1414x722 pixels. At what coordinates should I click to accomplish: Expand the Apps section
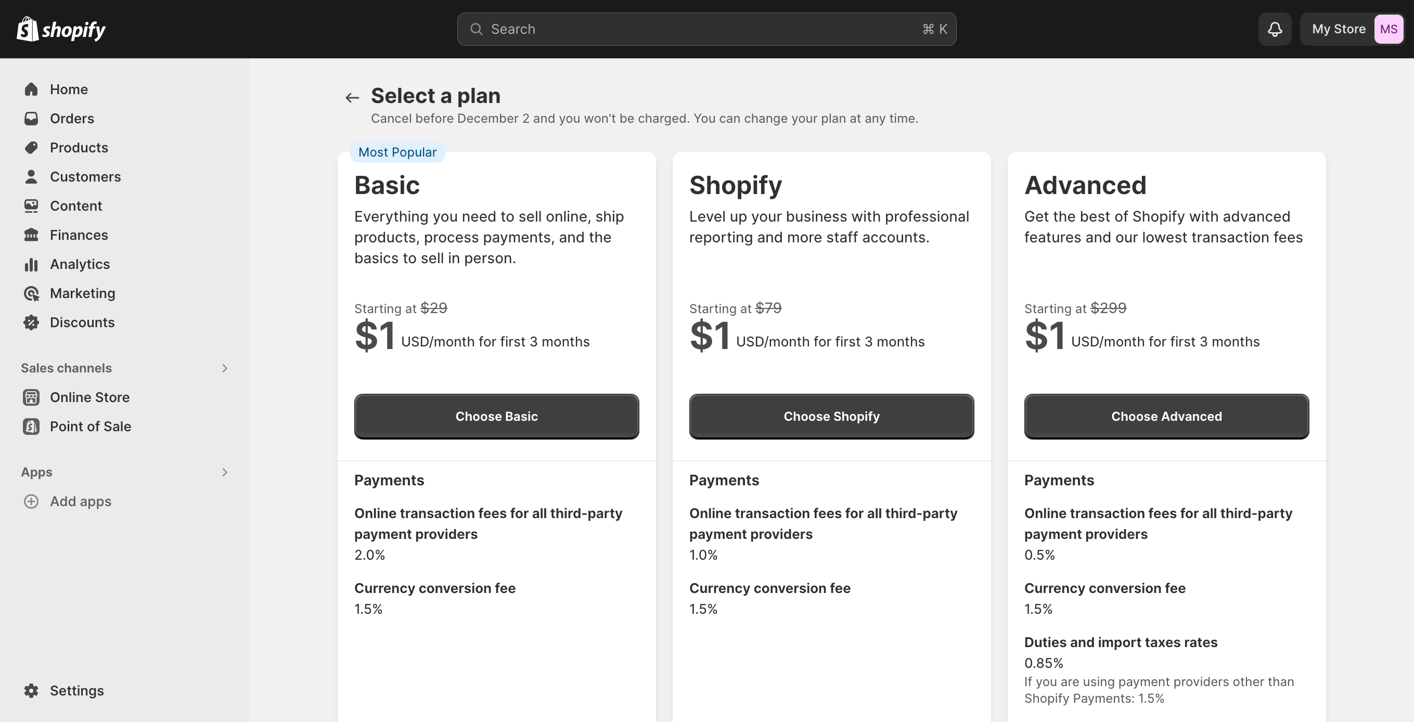click(x=225, y=472)
